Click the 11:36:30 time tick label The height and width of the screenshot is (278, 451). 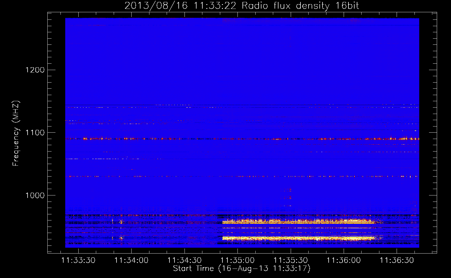(397, 260)
